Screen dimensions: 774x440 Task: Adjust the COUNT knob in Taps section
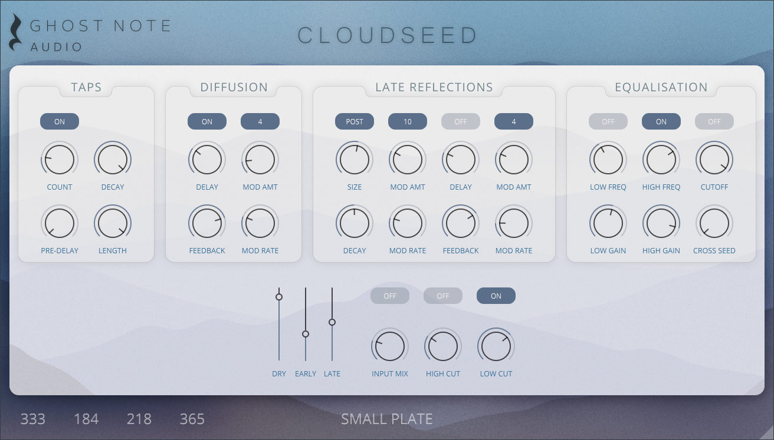pyautogui.click(x=59, y=159)
